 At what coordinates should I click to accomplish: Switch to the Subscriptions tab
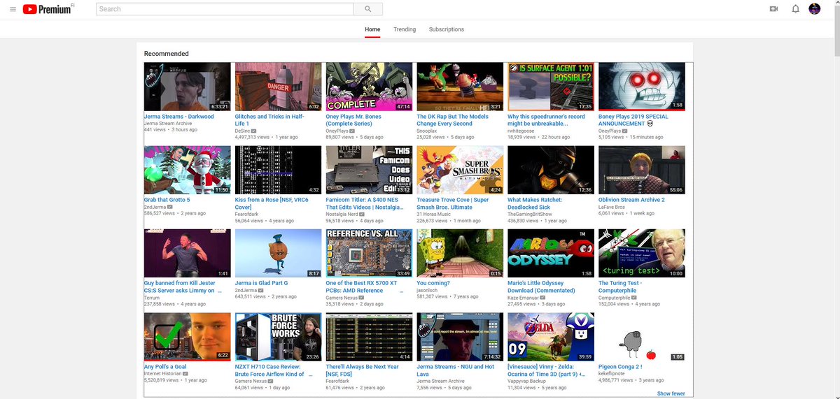(447, 29)
